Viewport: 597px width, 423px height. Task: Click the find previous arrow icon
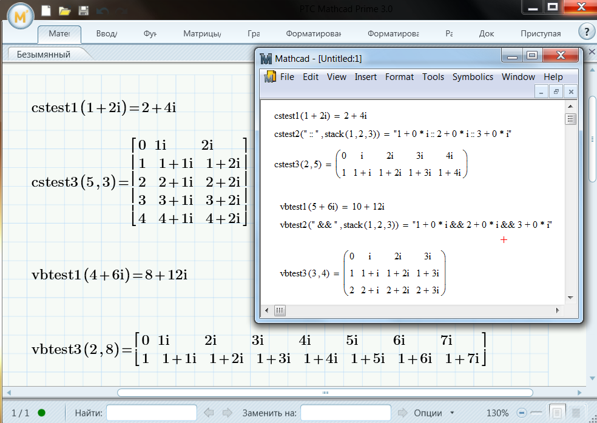(209, 413)
